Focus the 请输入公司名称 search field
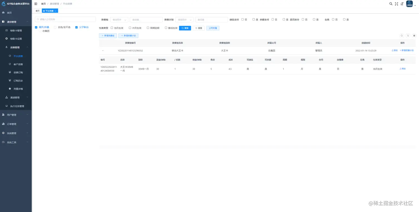 tap(65, 19)
